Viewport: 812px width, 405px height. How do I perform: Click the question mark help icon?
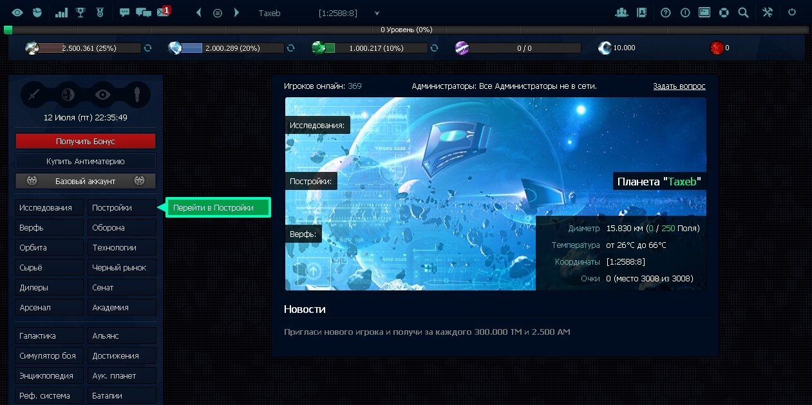[x=666, y=12]
